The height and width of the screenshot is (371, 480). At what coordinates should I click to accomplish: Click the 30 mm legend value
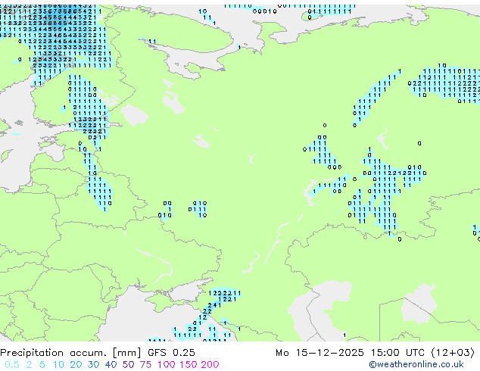tap(94, 365)
